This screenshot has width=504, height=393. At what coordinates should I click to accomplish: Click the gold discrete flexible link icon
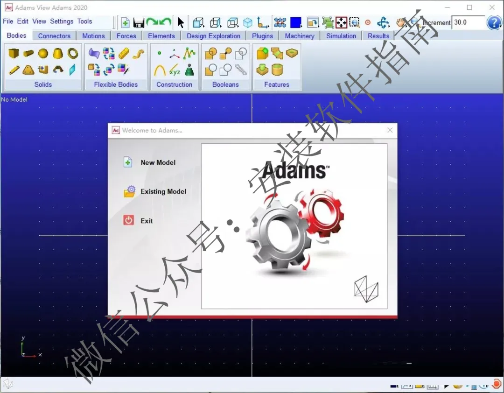[x=124, y=53]
